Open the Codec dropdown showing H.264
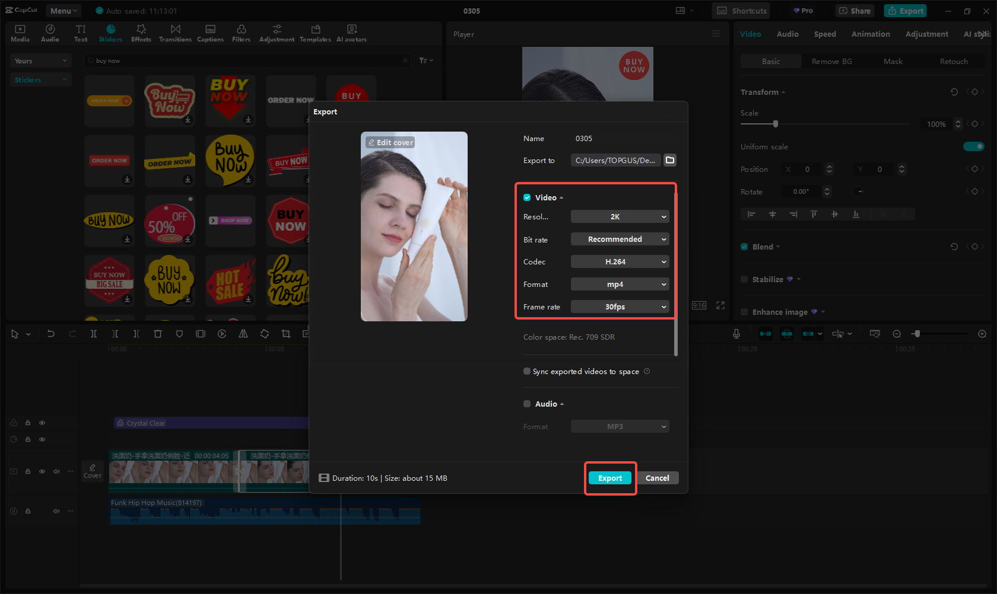This screenshot has height=594, width=997. (620, 261)
